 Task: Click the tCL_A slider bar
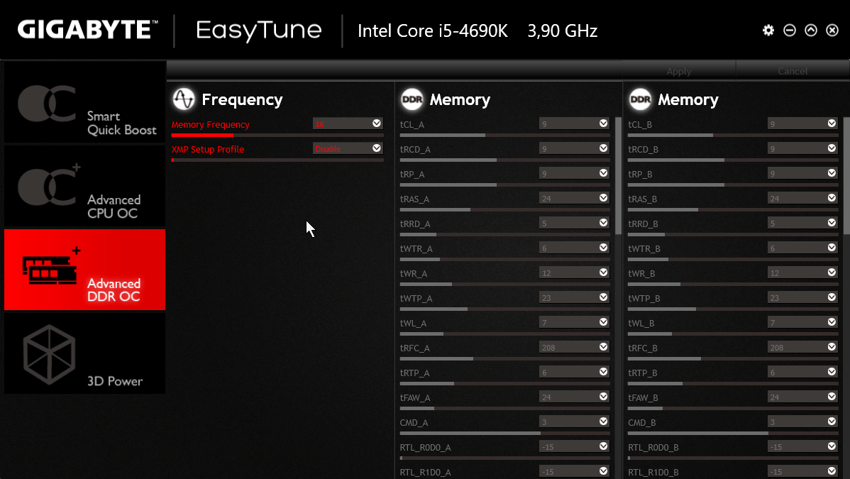click(x=504, y=135)
